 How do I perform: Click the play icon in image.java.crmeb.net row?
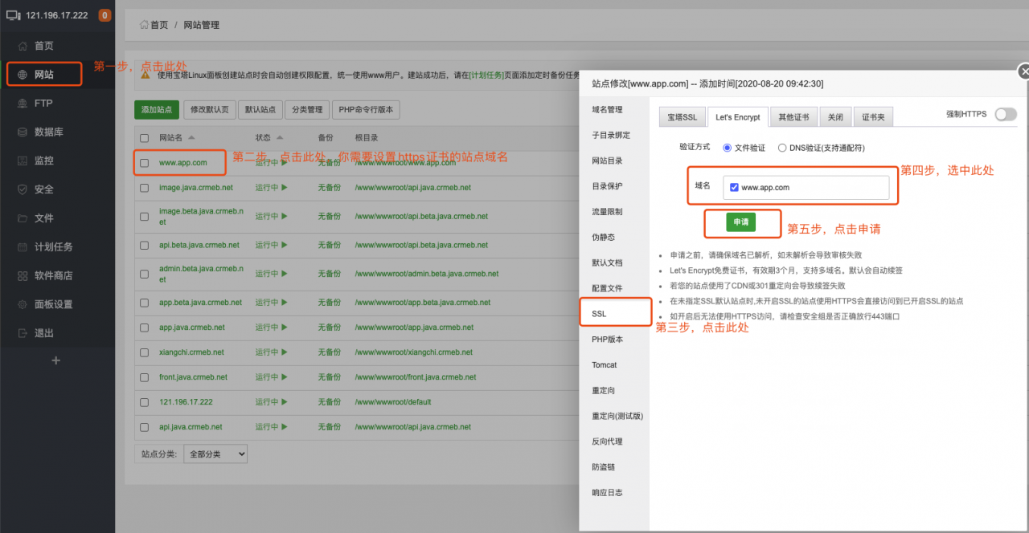284,188
